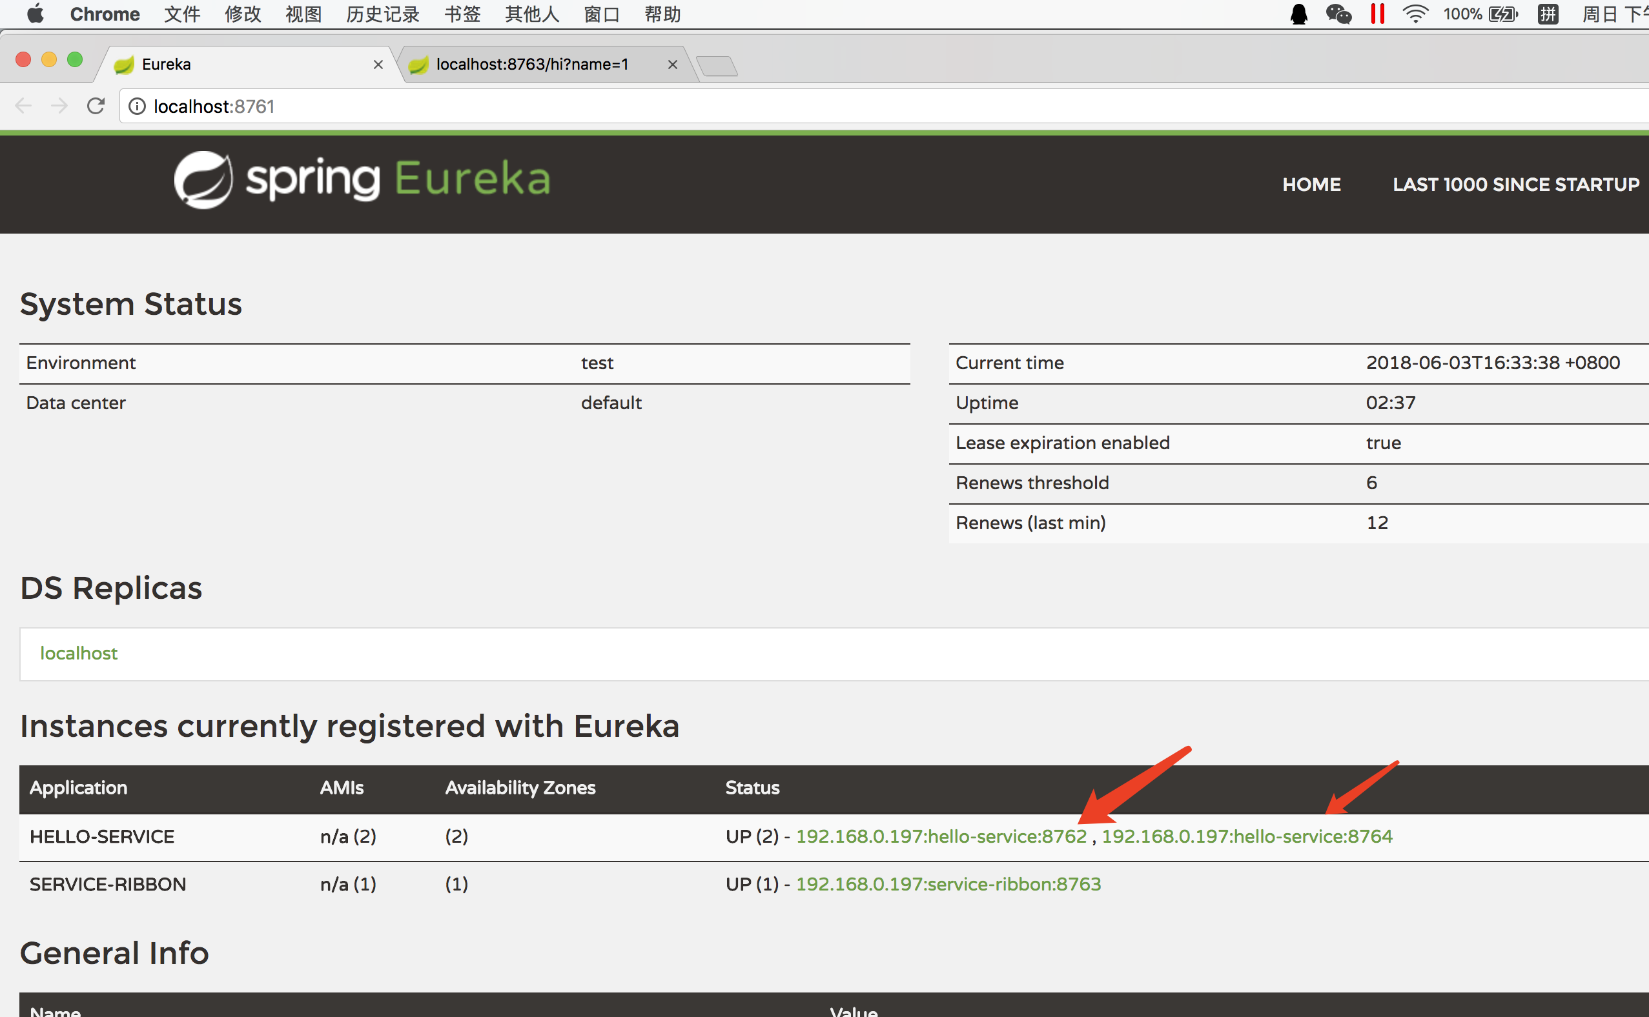The image size is (1649, 1017).
Task: Open the Pinyin input method icon
Action: pyautogui.click(x=1548, y=14)
